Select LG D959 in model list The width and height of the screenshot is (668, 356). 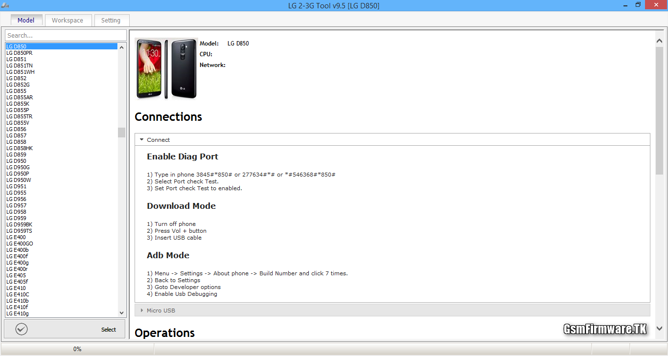(x=61, y=218)
